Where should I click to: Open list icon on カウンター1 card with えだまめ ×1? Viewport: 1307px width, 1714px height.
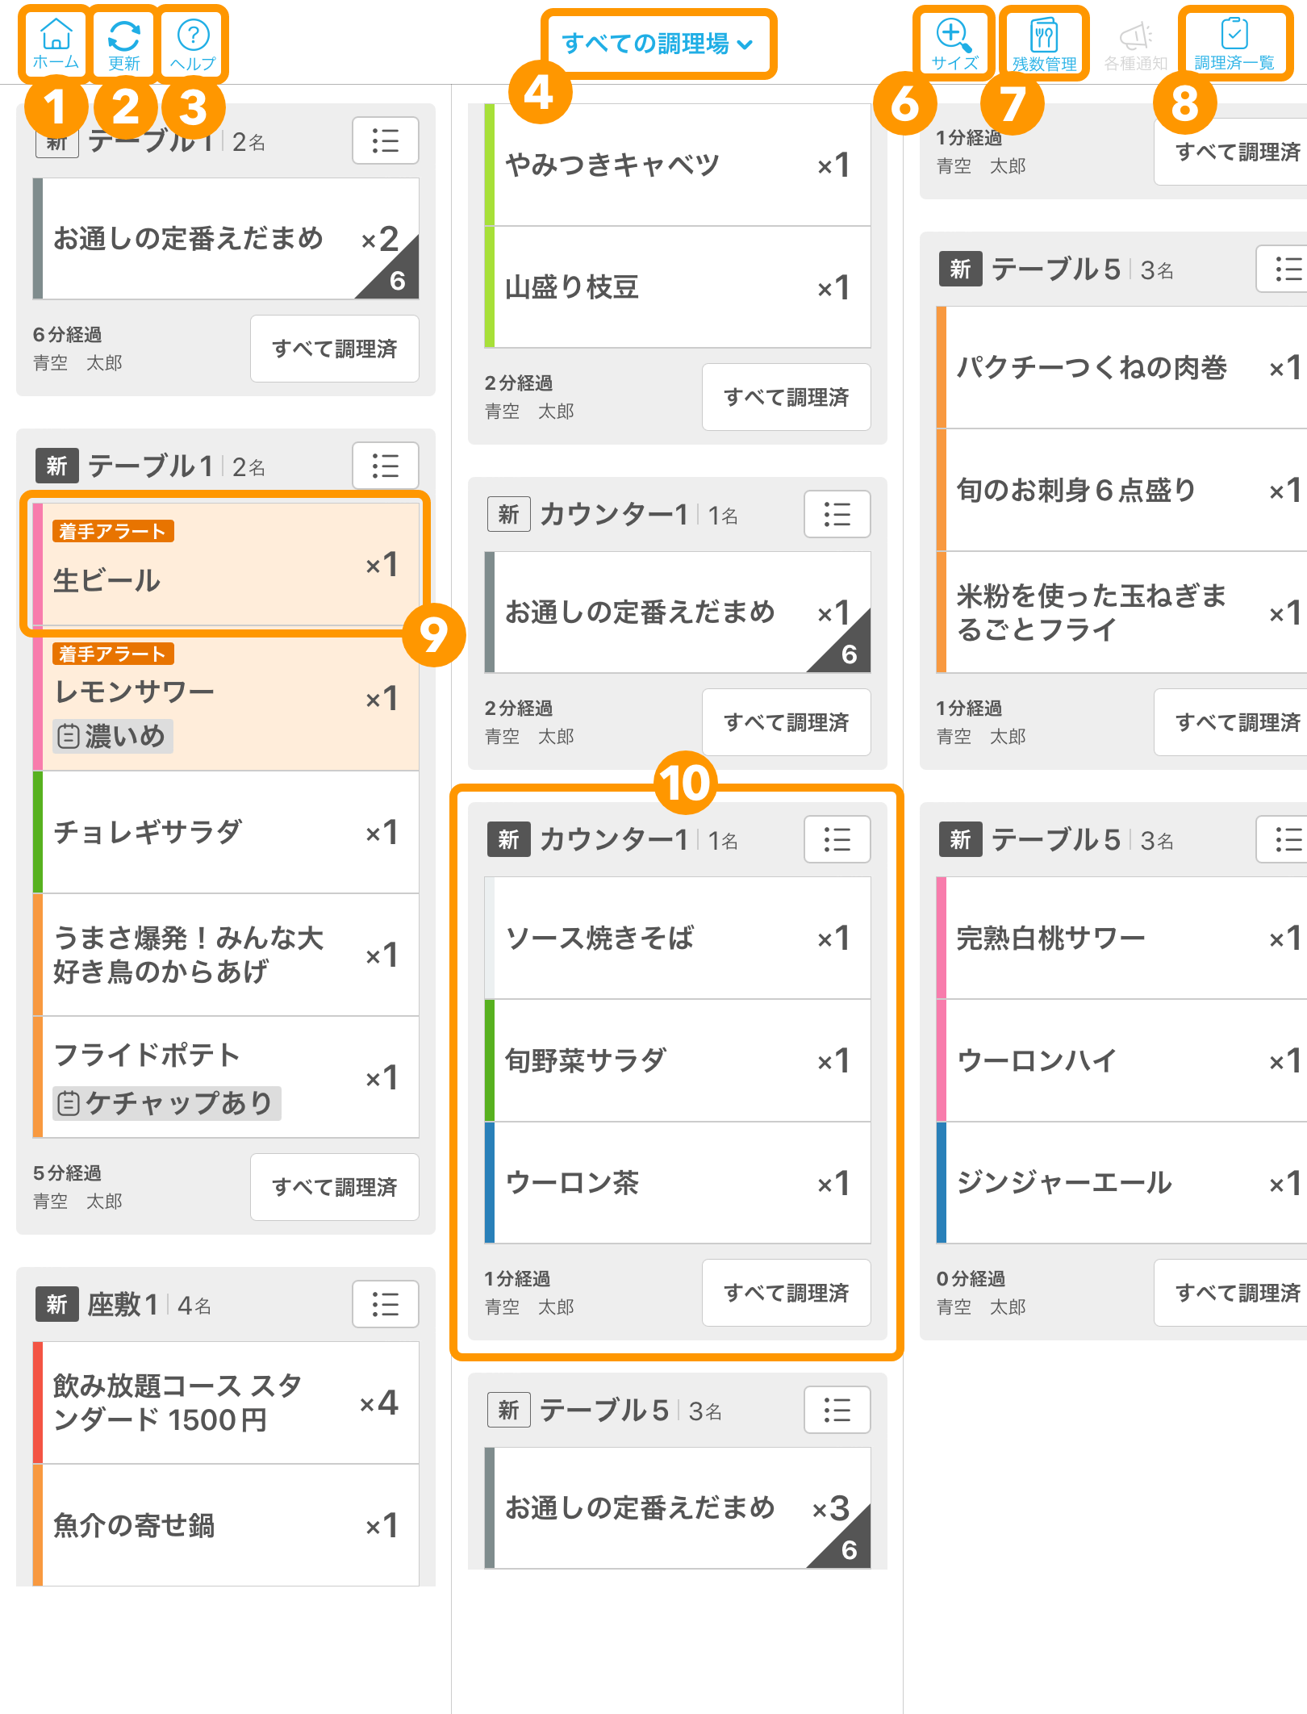pos(837,514)
